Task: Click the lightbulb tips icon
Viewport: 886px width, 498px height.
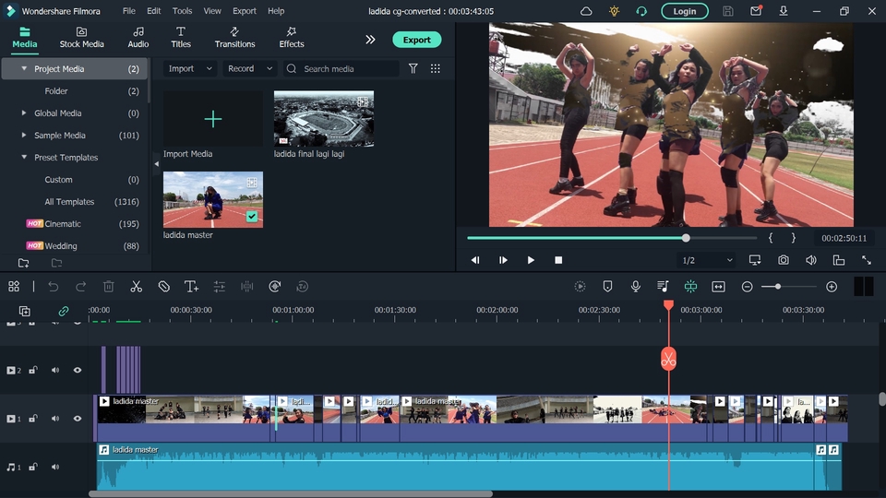Action: (615, 11)
